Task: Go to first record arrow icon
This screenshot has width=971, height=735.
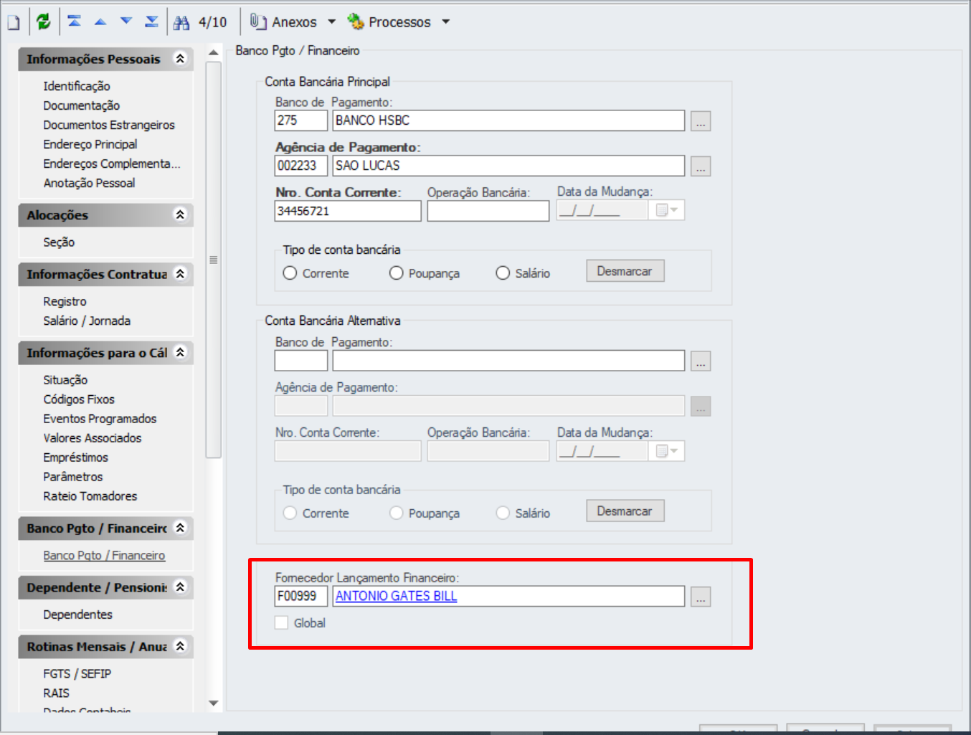Action: (x=75, y=22)
